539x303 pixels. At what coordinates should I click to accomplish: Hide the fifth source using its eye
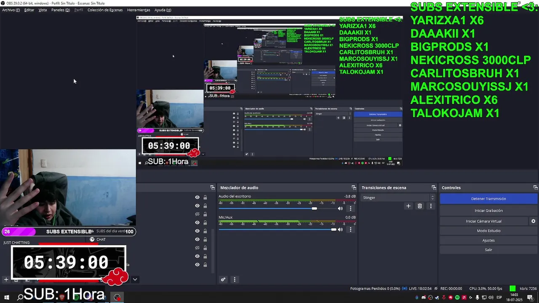pyautogui.click(x=197, y=231)
